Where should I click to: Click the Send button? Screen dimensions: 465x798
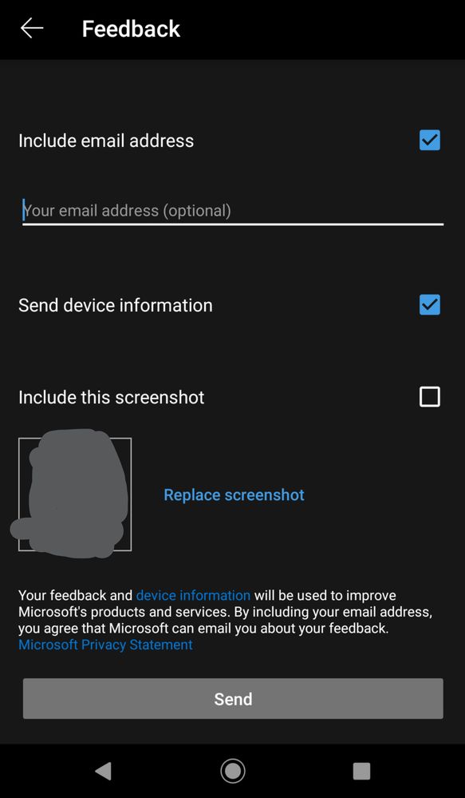233,699
